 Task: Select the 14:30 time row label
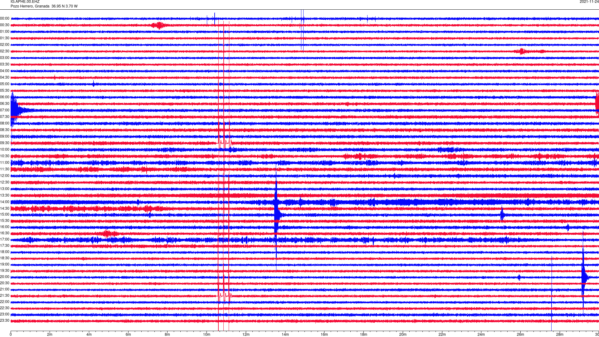5,208
